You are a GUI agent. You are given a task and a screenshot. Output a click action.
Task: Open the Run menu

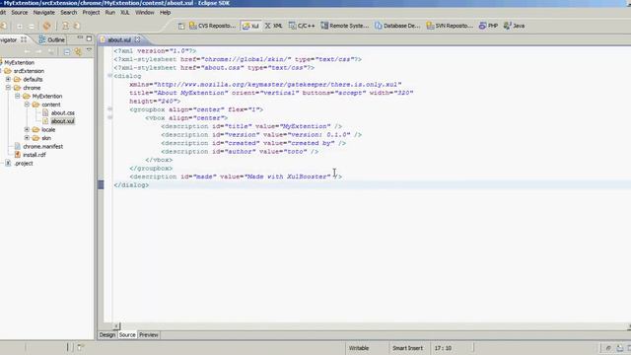[x=109, y=13]
